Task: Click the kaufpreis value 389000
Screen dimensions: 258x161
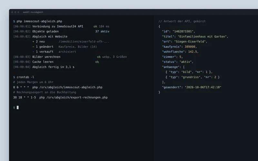Action: coord(190,47)
